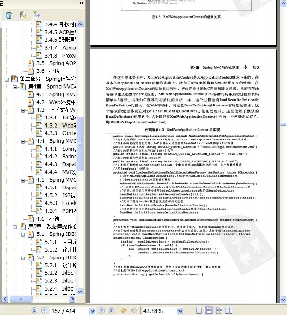Switch to continuous page layout
The width and height of the screenshot is (287, 315).
click(x=209, y=310)
